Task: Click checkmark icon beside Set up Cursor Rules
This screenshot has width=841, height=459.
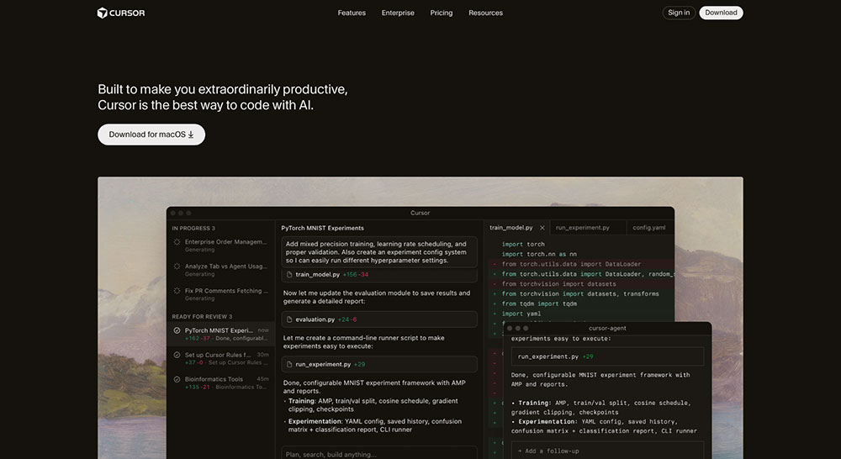Action: pos(177,355)
